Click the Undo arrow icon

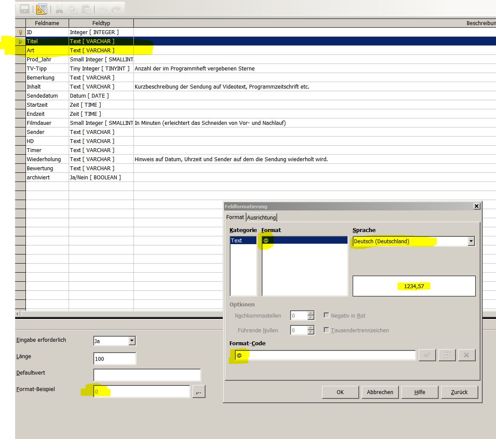102,9
